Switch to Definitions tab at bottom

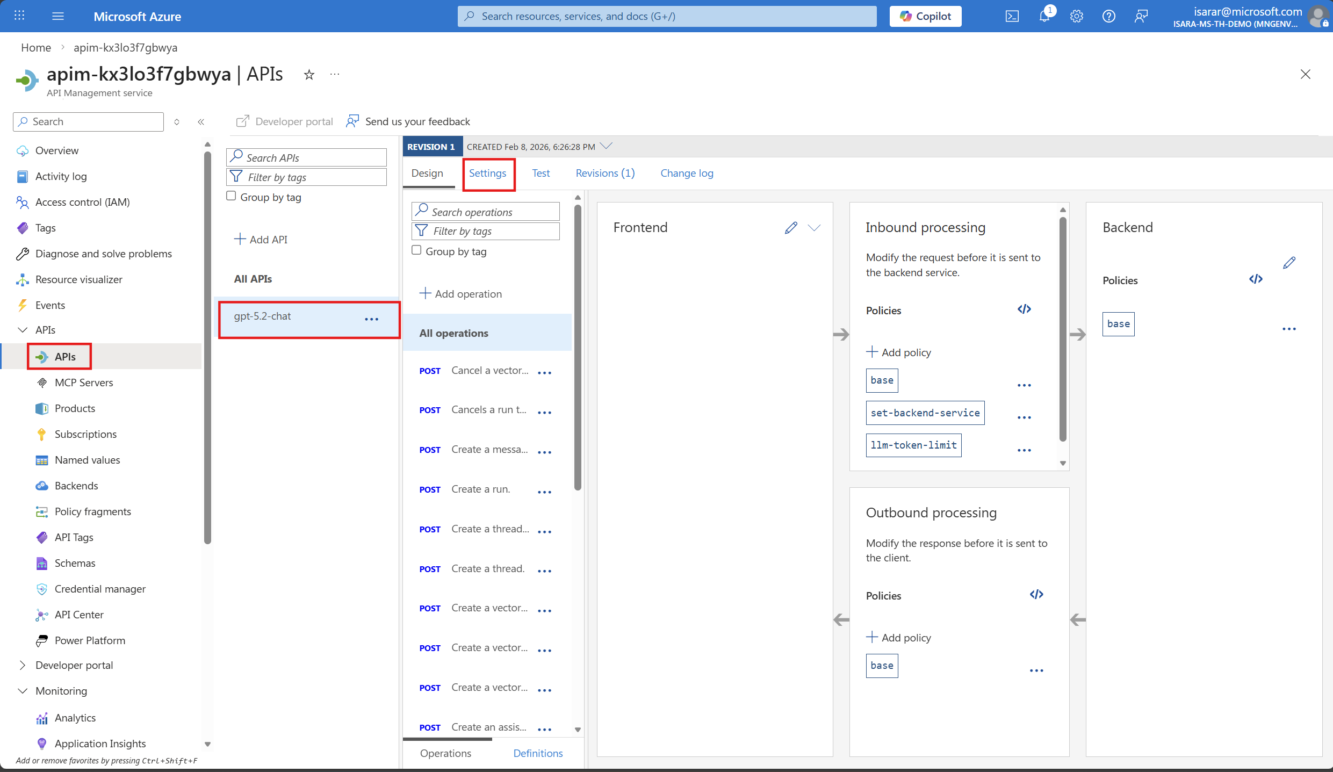tap(538, 753)
